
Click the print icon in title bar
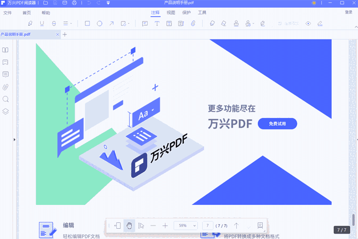click(x=74, y=3)
